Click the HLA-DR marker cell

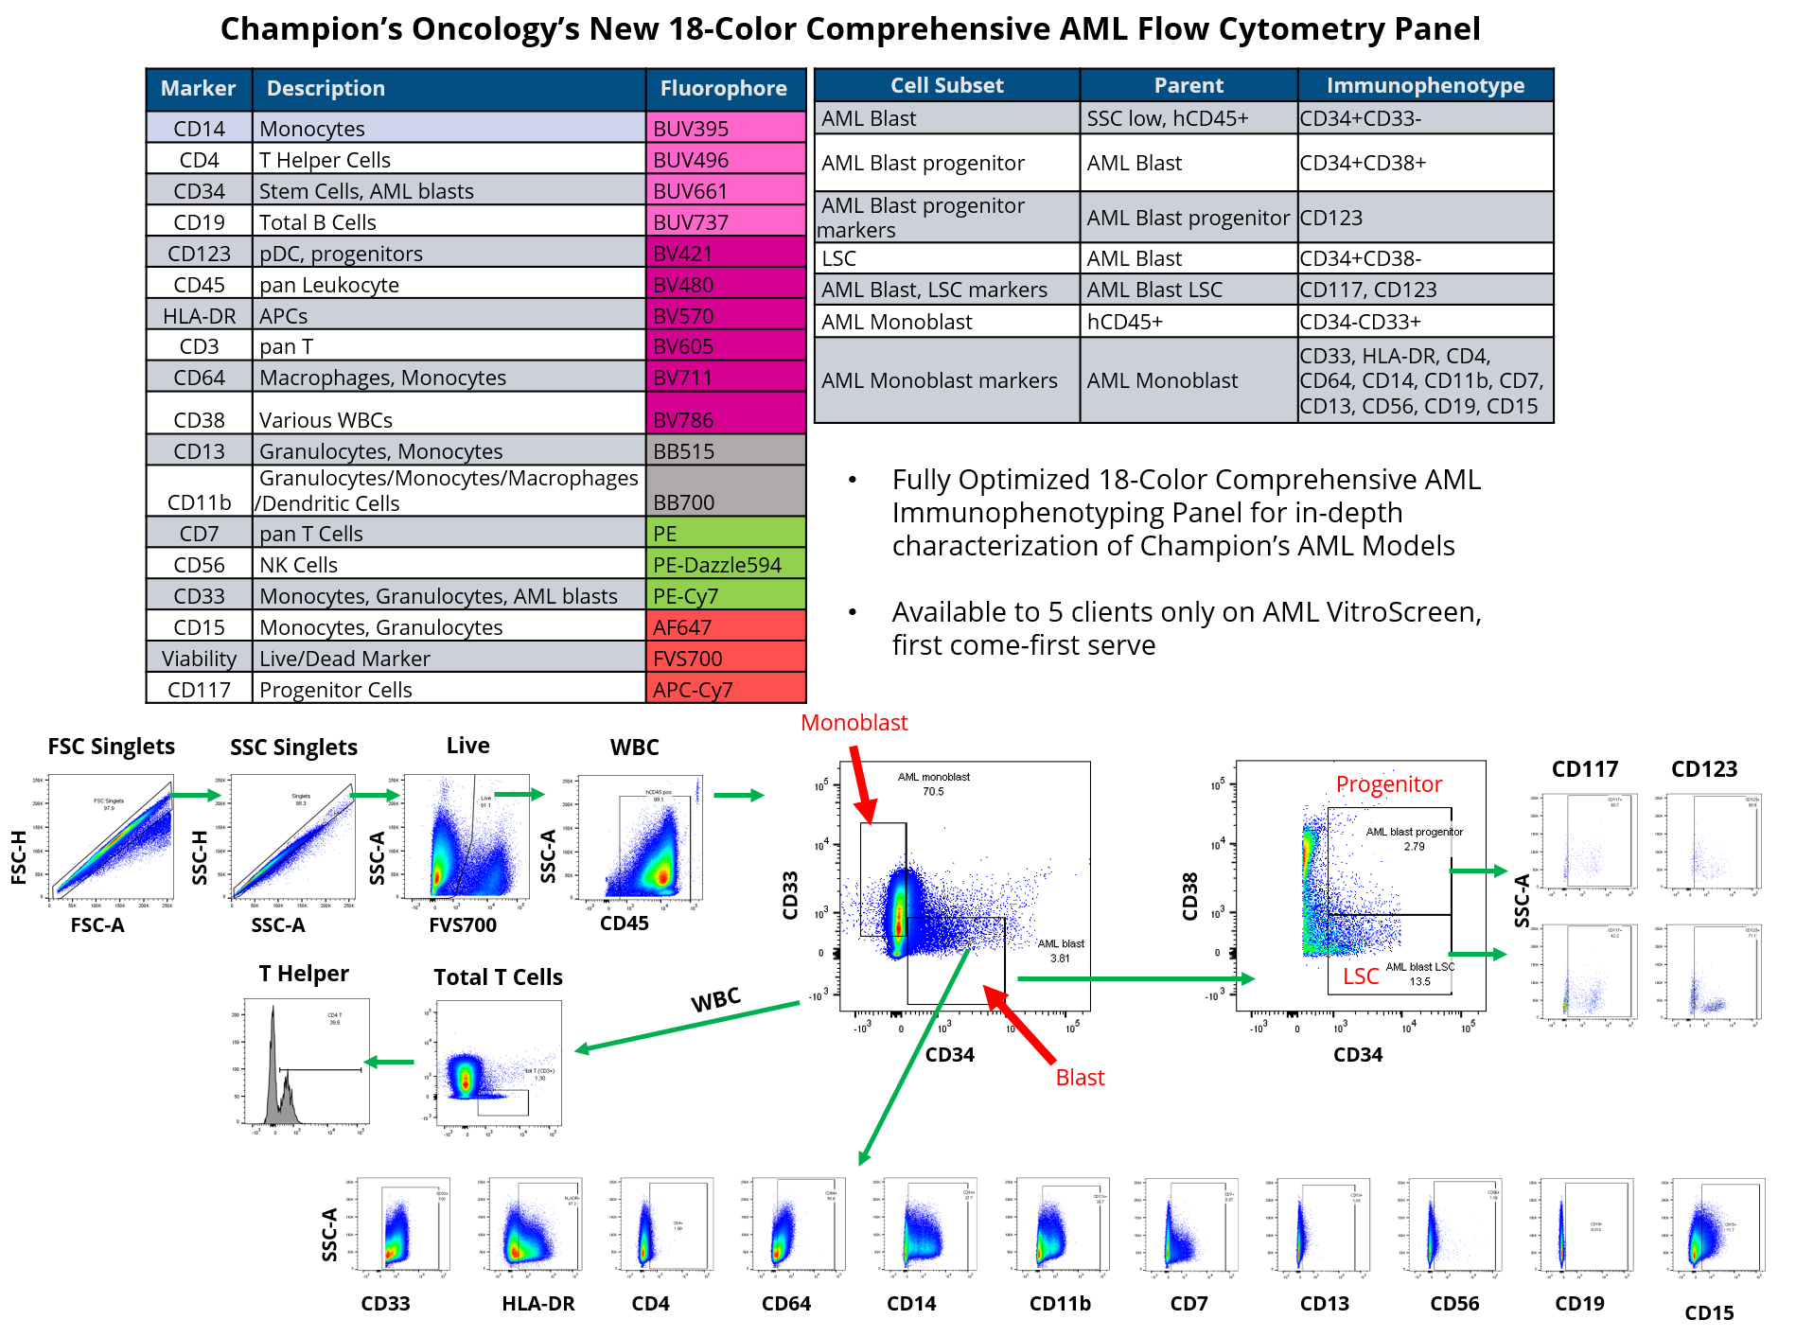199,315
